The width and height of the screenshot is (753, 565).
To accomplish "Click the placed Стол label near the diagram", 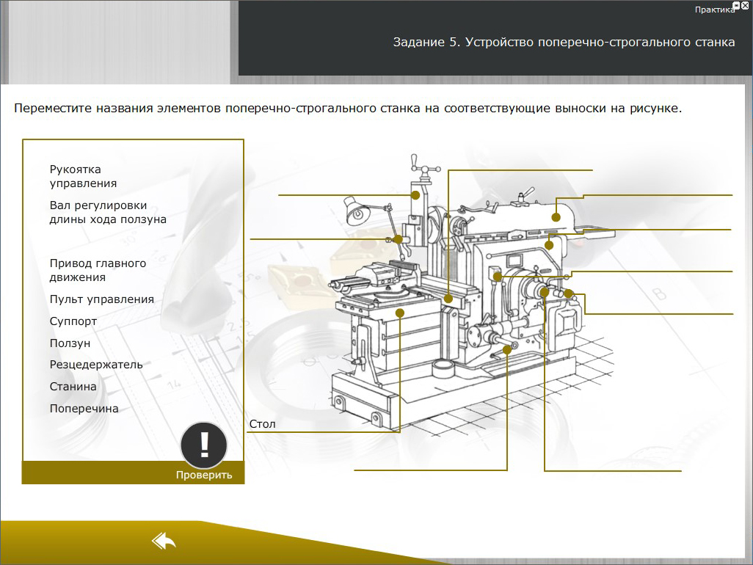I will (262, 424).
